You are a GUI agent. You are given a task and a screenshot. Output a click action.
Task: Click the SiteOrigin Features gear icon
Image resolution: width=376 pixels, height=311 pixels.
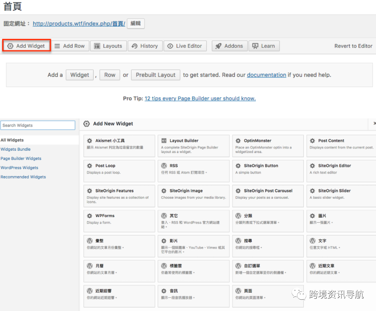pyautogui.click(x=90, y=191)
